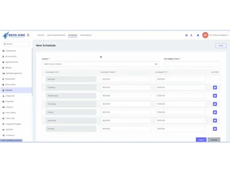Click the globe language icon in the header

(186, 35)
